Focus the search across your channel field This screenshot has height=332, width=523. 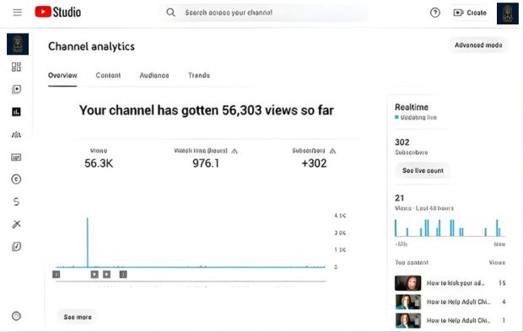[263, 13]
